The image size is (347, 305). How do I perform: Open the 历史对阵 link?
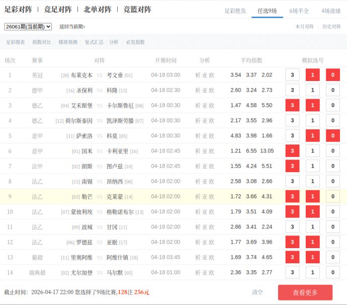(x=331, y=27)
